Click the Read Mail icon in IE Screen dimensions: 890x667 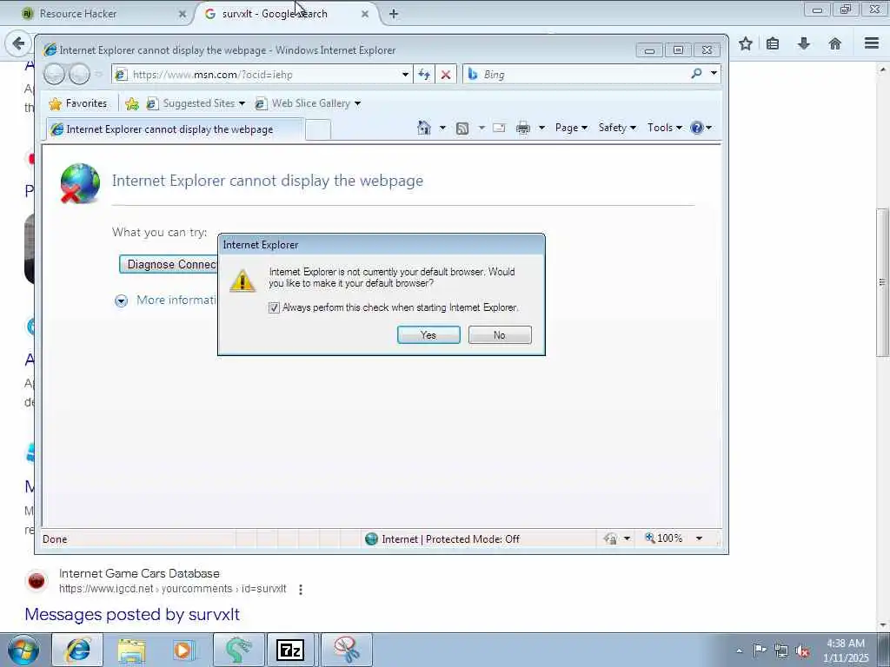click(x=499, y=129)
